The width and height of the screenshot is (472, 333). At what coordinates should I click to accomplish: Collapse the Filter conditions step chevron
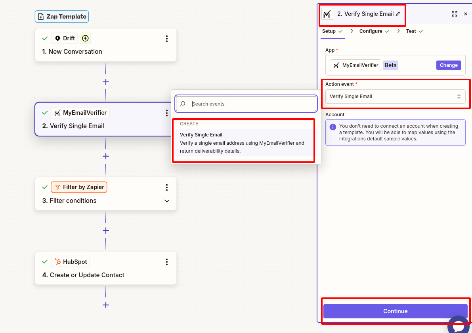pyautogui.click(x=167, y=201)
